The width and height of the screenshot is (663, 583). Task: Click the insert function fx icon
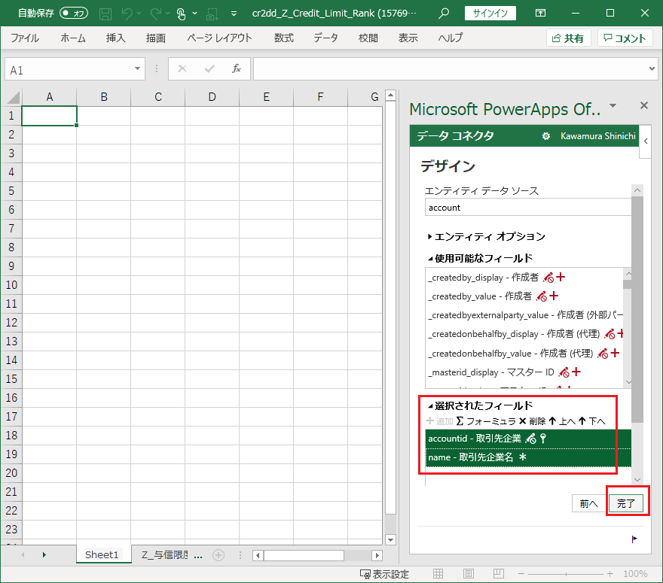(237, 68)
